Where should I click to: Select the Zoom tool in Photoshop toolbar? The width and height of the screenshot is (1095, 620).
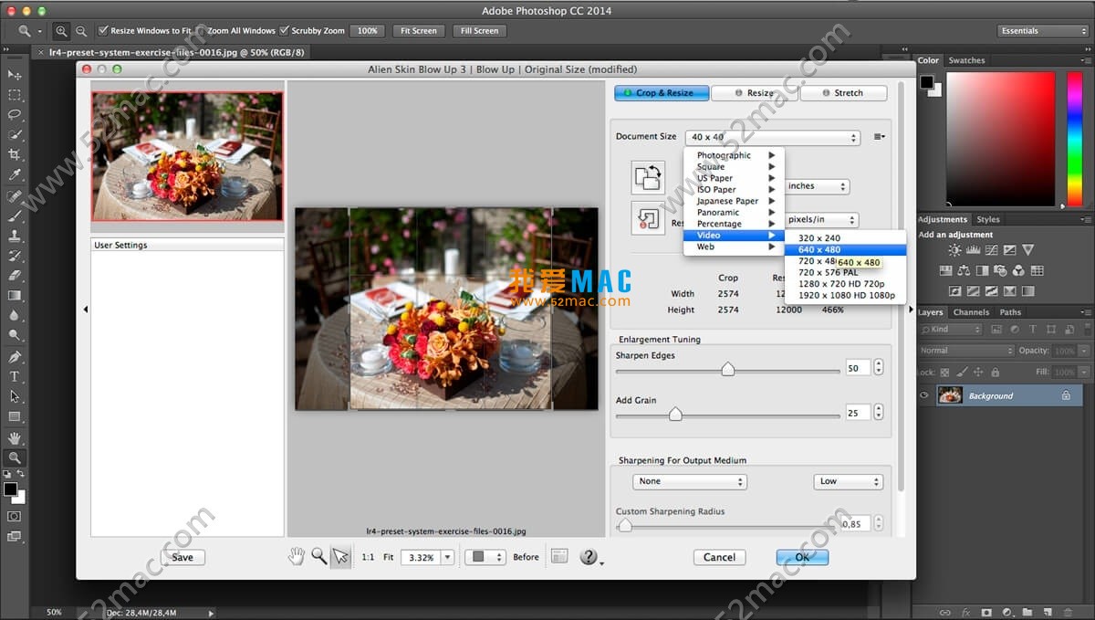pos(15,457)
